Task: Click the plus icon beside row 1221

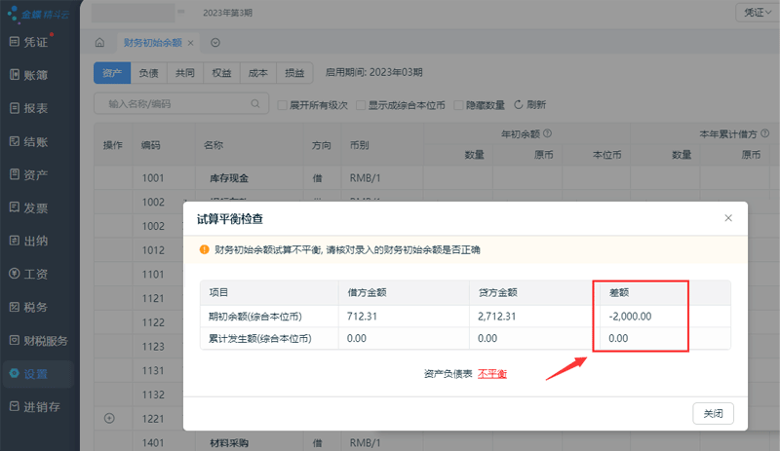Action: [x=109, y=419]
